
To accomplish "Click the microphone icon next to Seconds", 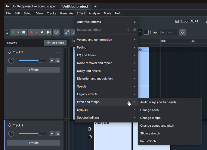I will point(182,32).
